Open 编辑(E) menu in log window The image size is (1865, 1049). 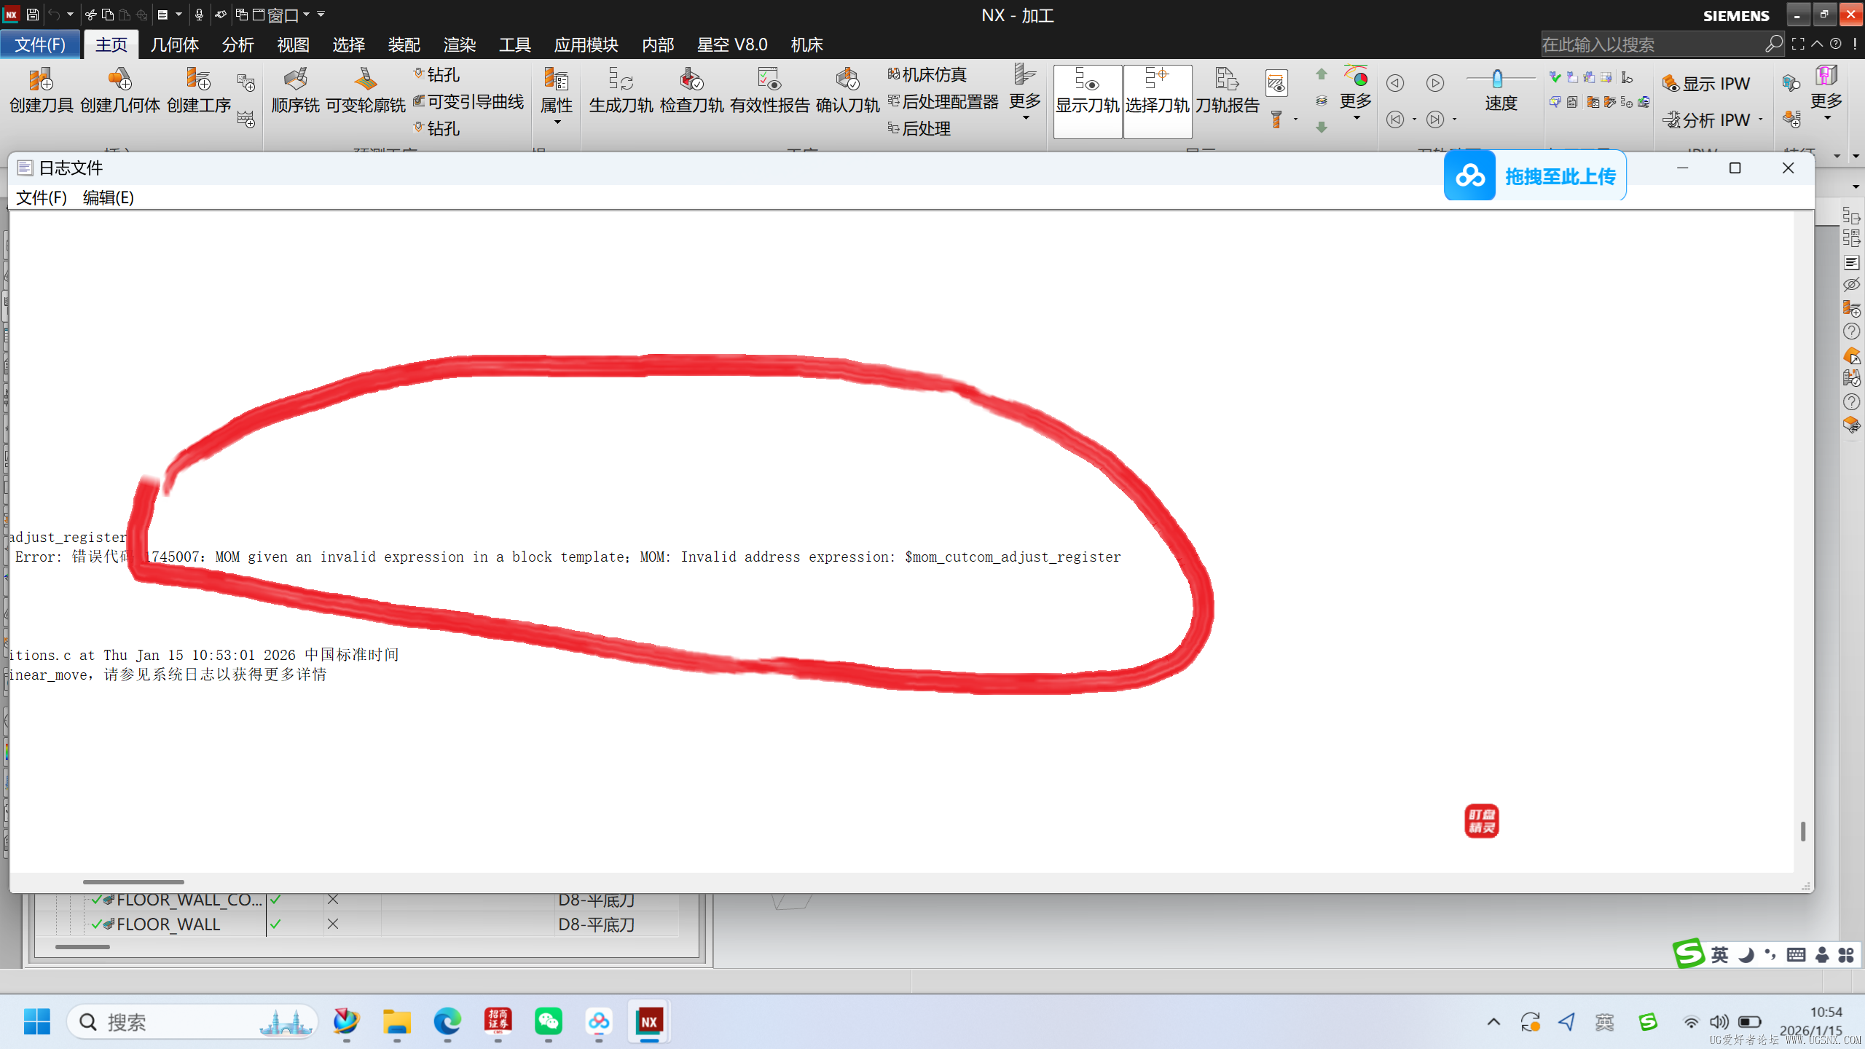coord(108,197)
